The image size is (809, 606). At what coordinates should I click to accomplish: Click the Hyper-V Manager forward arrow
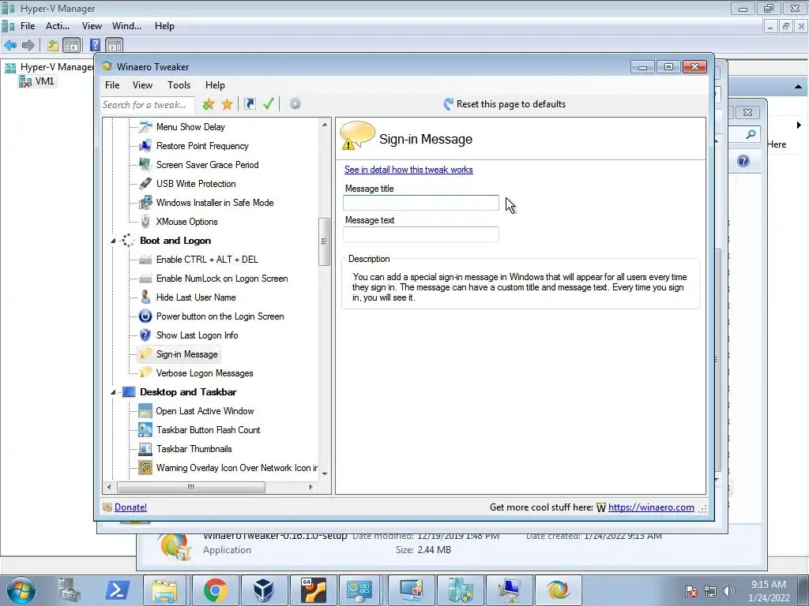[28, 45]
